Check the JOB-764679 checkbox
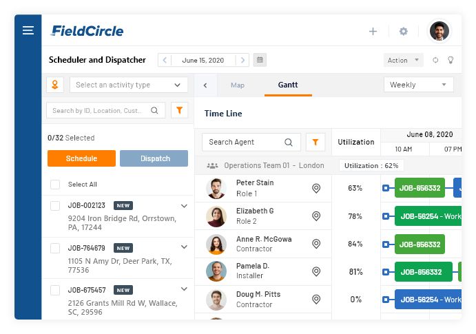Viewport: 476px width, 334px height. 55,248
